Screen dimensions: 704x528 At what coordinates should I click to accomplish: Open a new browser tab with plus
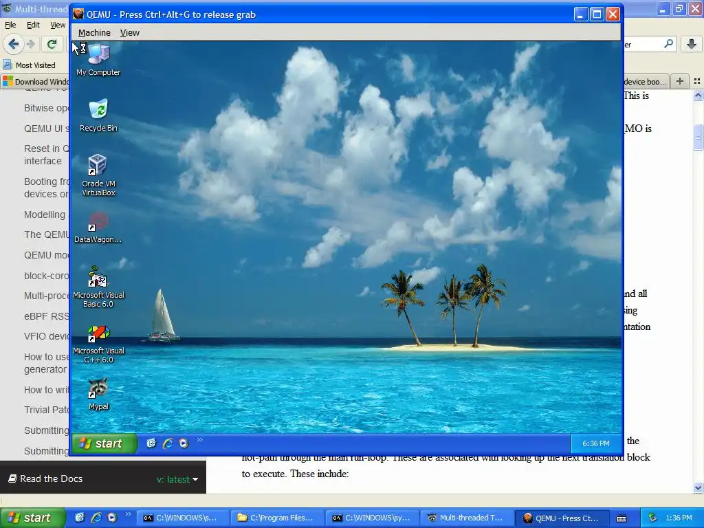click(680, 81)
